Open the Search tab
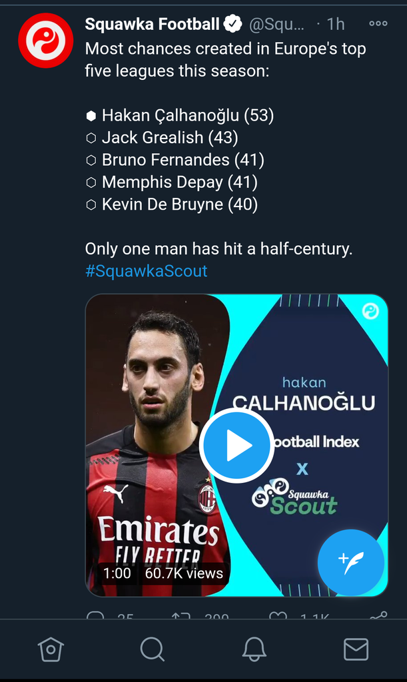The height and width of the screenshot is (682, 407). point(153,649)
